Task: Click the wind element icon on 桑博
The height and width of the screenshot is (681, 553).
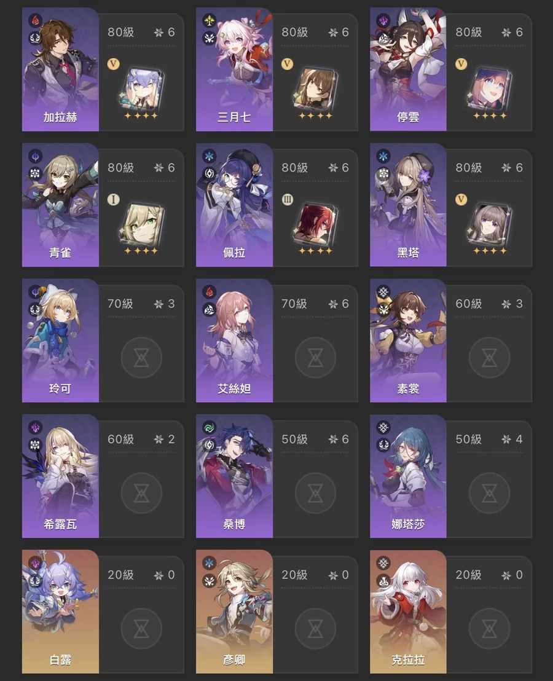Action: click(x=210, y=427)
